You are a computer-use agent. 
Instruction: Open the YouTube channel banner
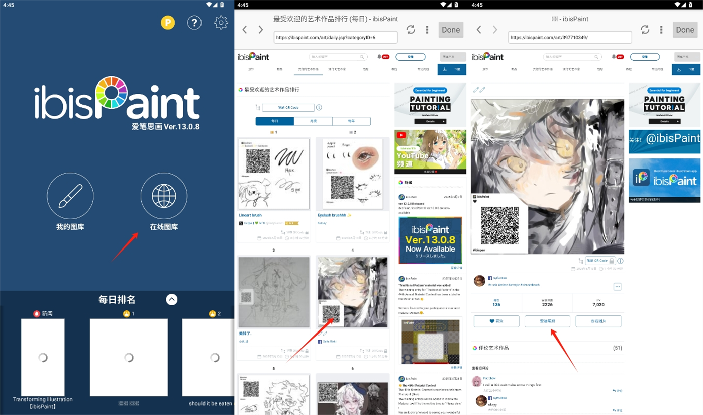click(x=430, y=152)
